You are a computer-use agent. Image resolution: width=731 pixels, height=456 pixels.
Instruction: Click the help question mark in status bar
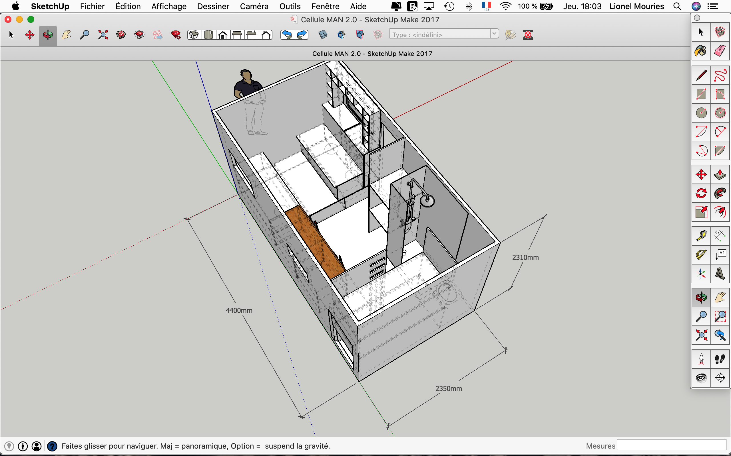point(52,446)
